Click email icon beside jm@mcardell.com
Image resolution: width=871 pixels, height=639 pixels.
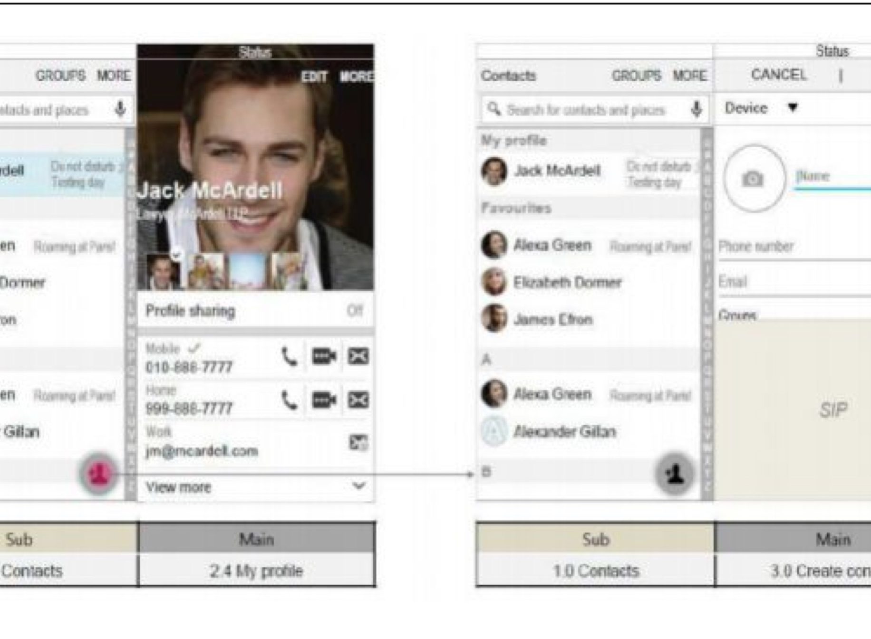coord(358,442)
